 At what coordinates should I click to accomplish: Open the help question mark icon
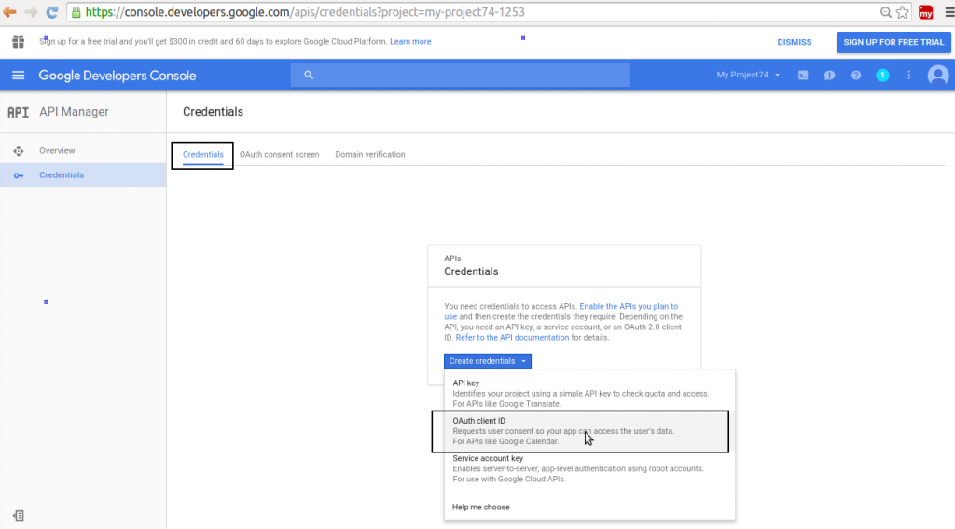(855, 76)
